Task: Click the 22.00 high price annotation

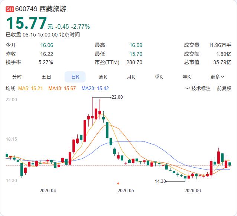Action: (x=117, y=97)
